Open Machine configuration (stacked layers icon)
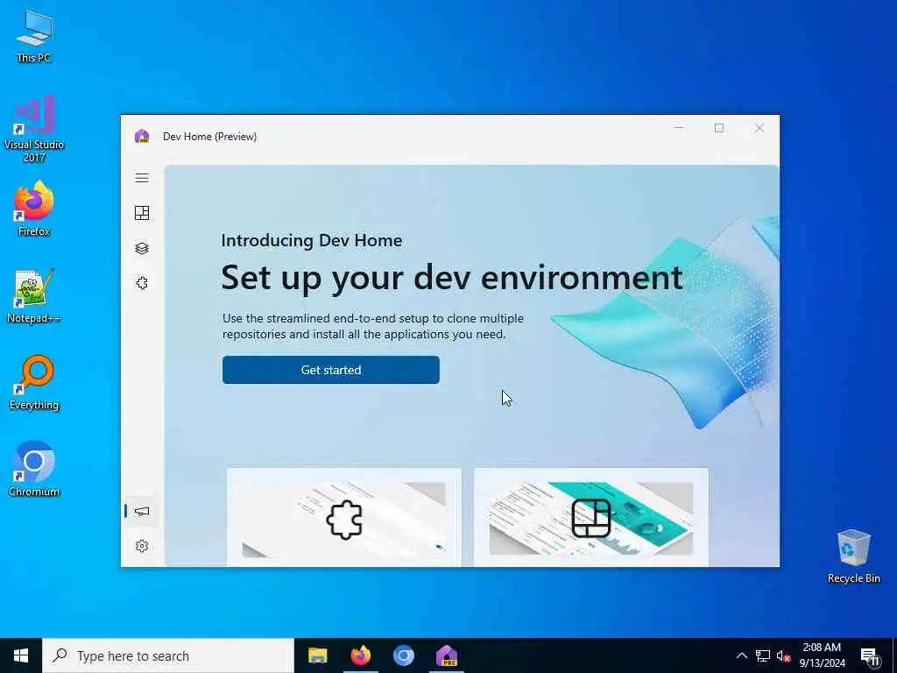The width and height of the screenshot is (897, 673). pos(142,248)
